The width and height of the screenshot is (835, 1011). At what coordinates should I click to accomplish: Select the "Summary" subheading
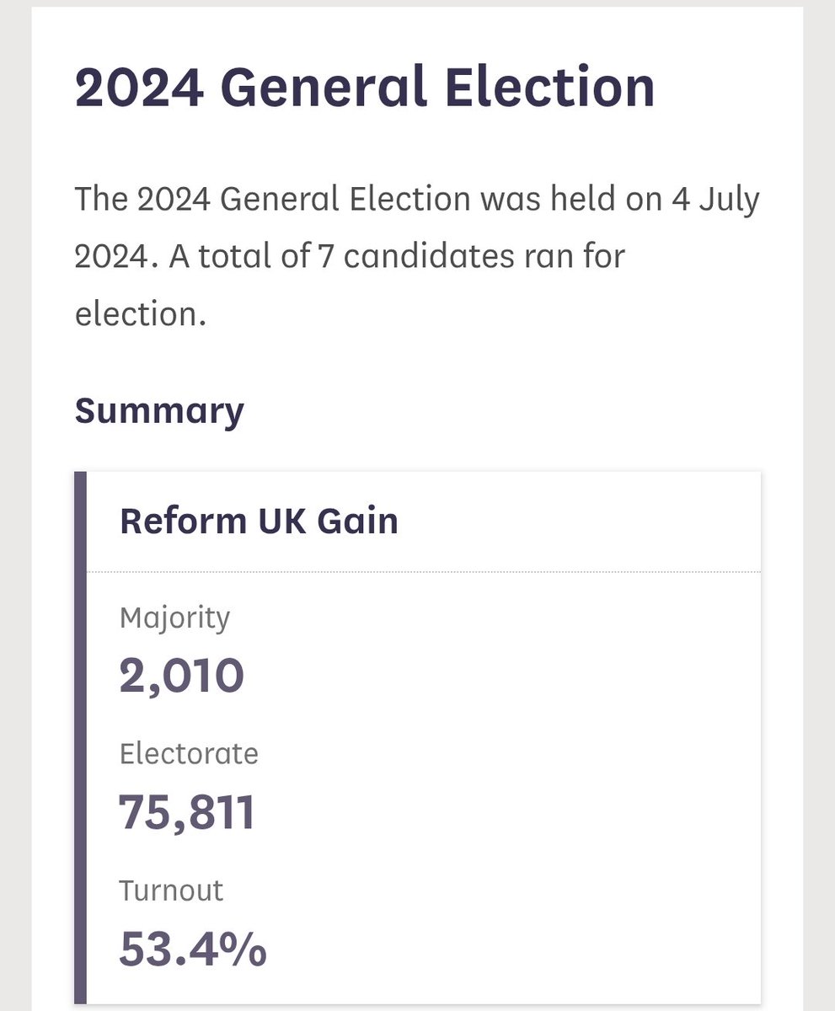159,410
